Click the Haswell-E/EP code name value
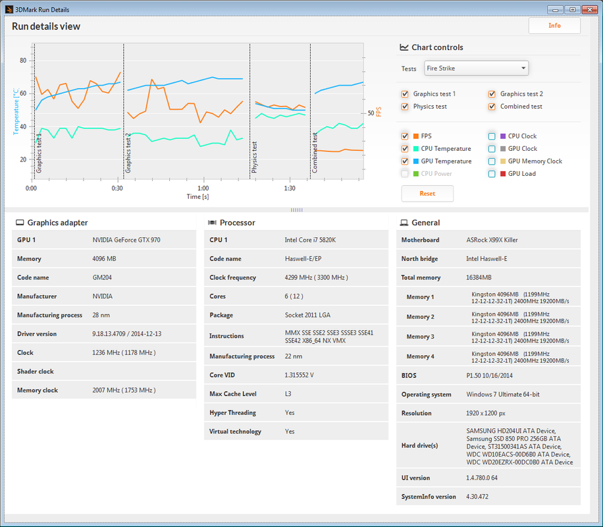This screenshot has height=527, width=603. point(303,259)
